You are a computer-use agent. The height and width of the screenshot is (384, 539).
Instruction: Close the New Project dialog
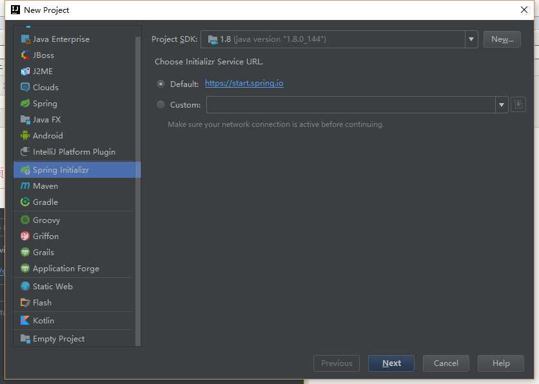point(524,10)
